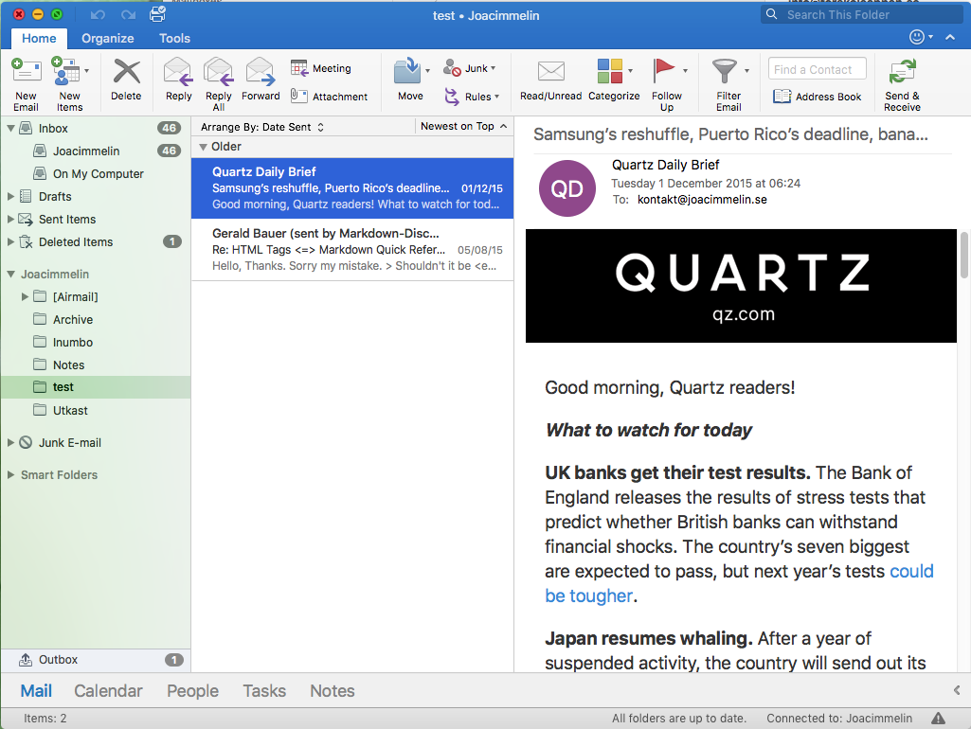Open the Filter Email dropdown arrow

click(x=746, y=71)
